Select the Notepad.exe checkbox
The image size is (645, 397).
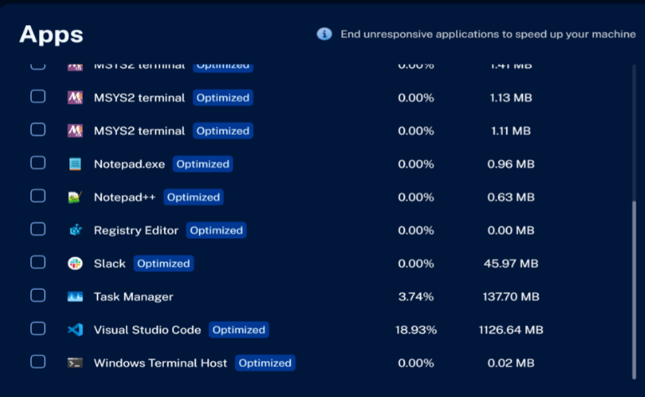click(x=38, y=162)
